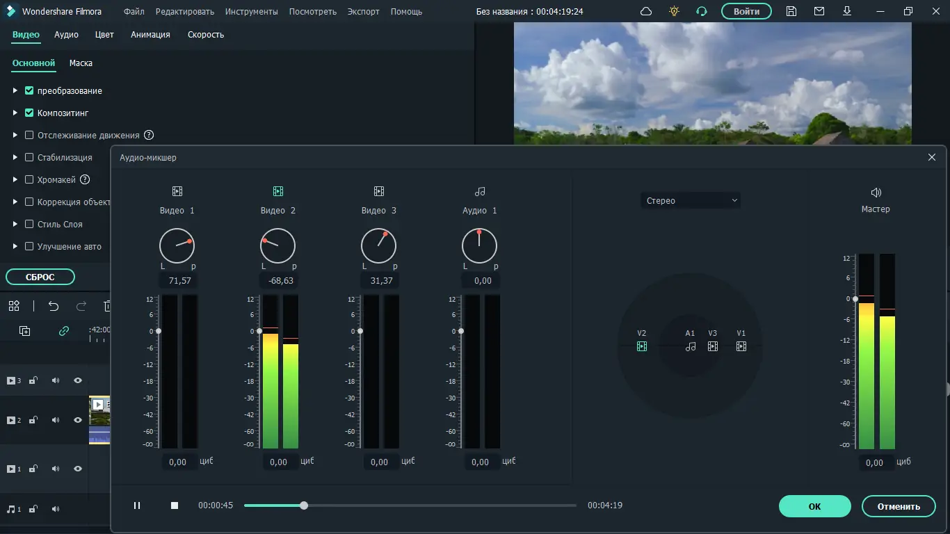Open the headset support icon
Viewport: 950px width, 534px height.
[x=702, y=11]
